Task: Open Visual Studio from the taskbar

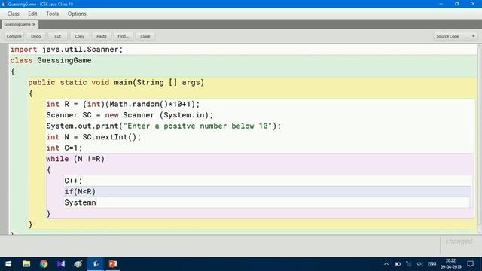Action: (61, 264)
